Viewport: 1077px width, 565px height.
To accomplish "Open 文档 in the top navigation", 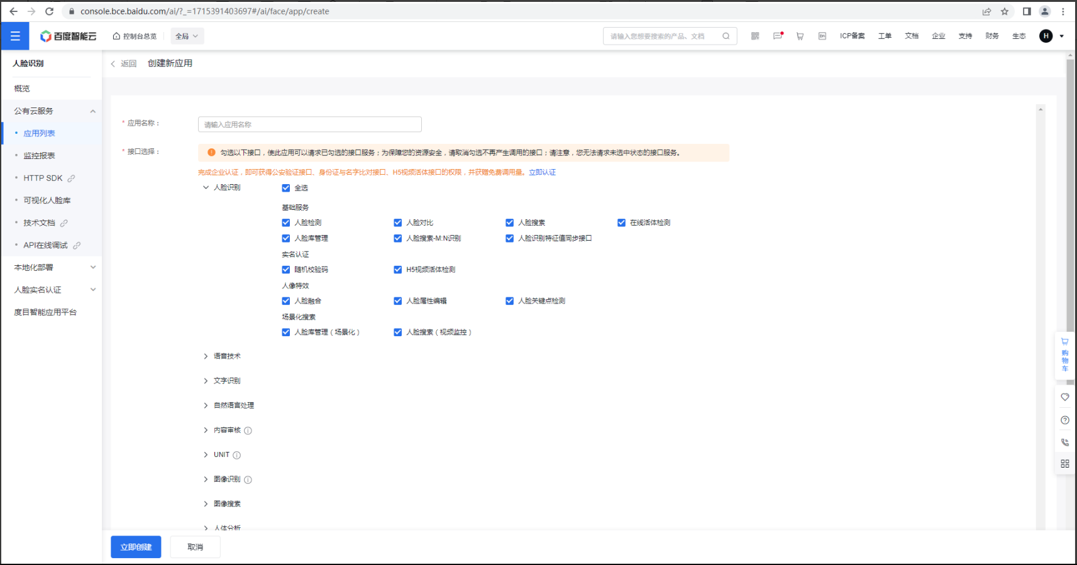I will tap(911, 36).
